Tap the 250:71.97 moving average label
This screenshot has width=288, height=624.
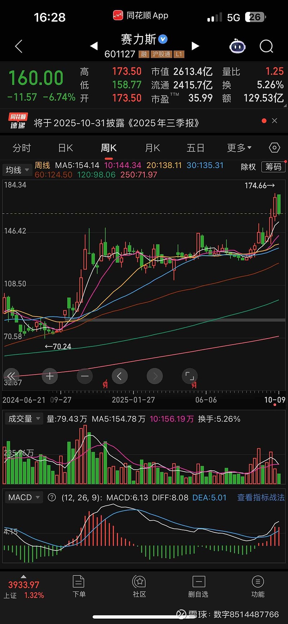pos(139,174)
